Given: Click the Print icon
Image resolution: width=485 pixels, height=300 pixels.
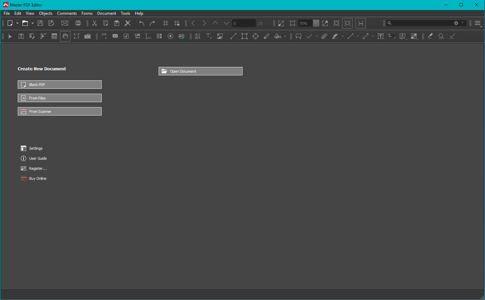Looking at the screenshot, I should coord(78,23).
